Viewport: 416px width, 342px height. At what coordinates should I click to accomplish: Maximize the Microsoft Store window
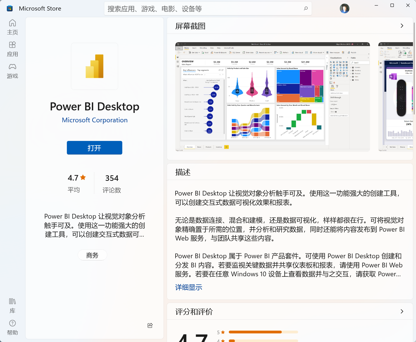392,5
